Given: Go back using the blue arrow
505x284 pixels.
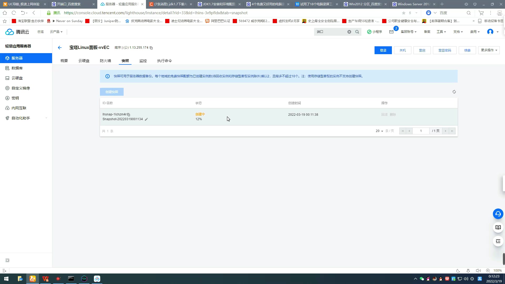Looking at the screenshot, I should 60,48.
